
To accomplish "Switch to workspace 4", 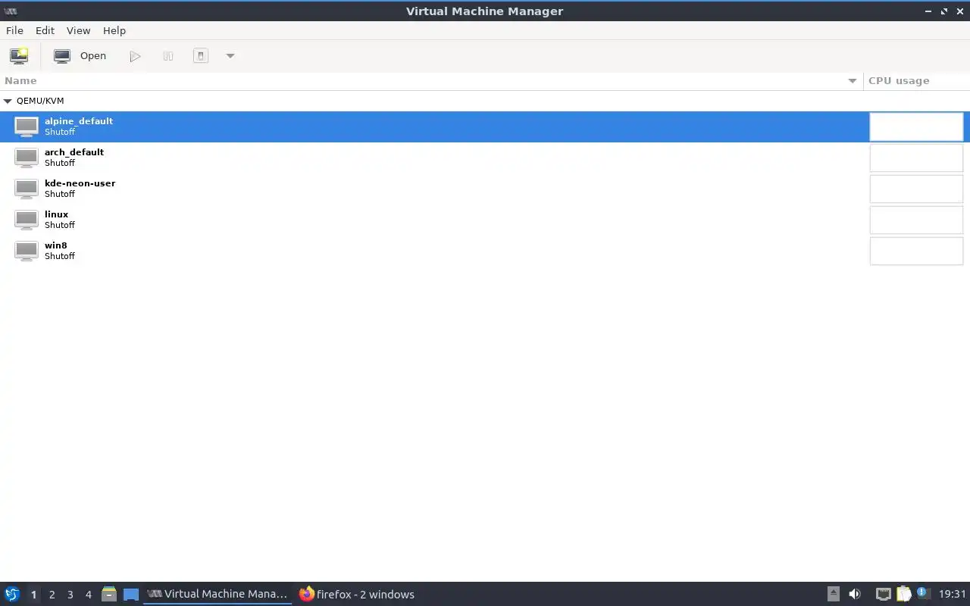I will (88, 595).
